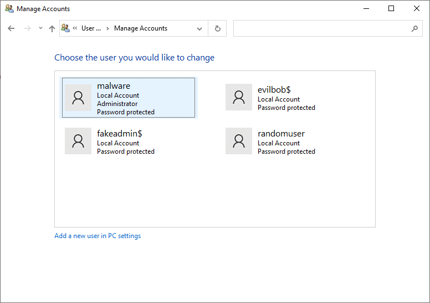Open the recent locations dropdown arrow
The width and height of the screenshot is (430, 303).
point(40,28)
